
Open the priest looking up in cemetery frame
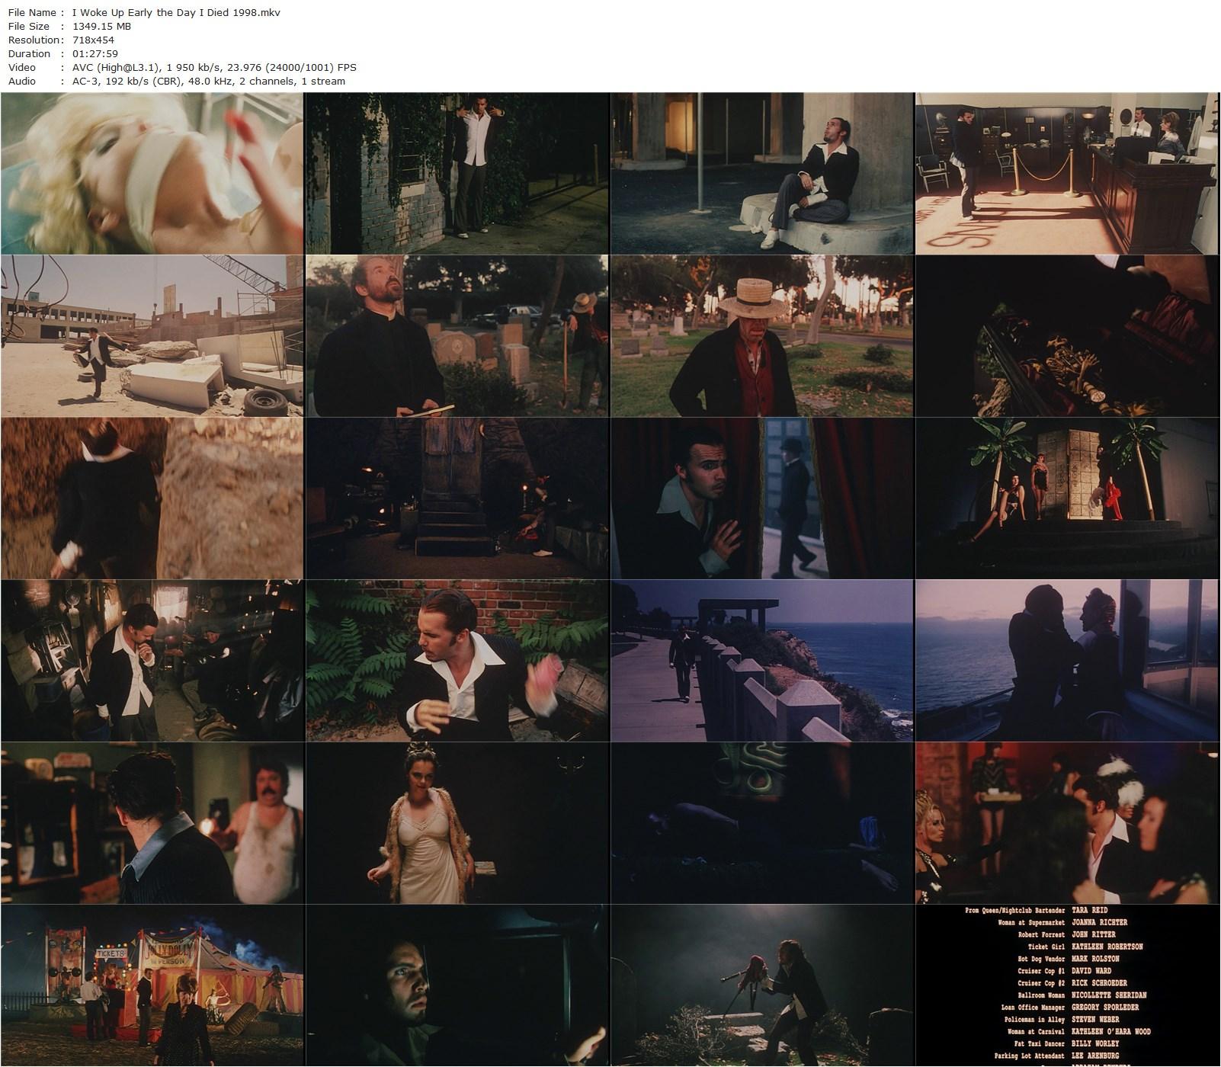457,336
